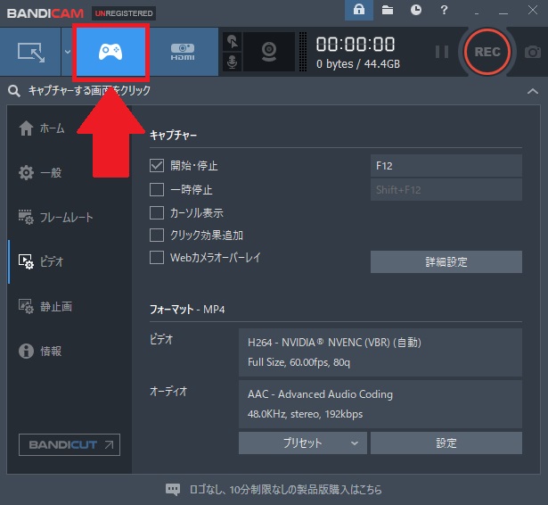Toggle the microphone recording icon
Screen dimensions: 548x505
232,62
